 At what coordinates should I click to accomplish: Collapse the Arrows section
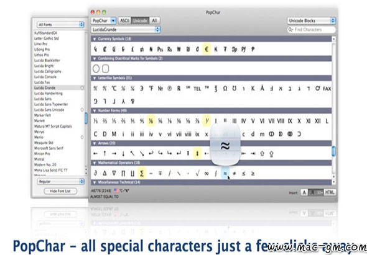(x=95, y=143)
